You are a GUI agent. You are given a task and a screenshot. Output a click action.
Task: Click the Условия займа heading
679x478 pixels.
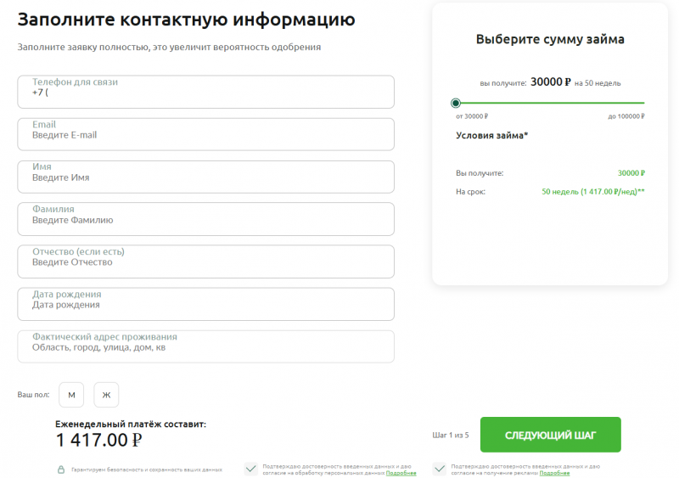pyautogui.click(x=491, y=135)
